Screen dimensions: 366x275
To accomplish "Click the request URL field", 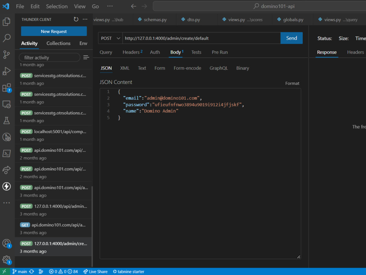I will pyautogui.click(x=201, y=38).
